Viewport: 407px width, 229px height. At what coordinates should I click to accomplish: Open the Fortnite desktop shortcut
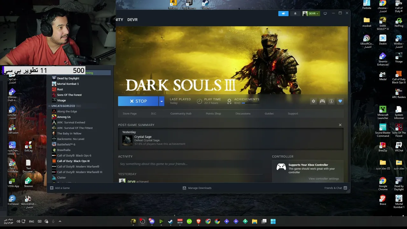coord(367,5)
